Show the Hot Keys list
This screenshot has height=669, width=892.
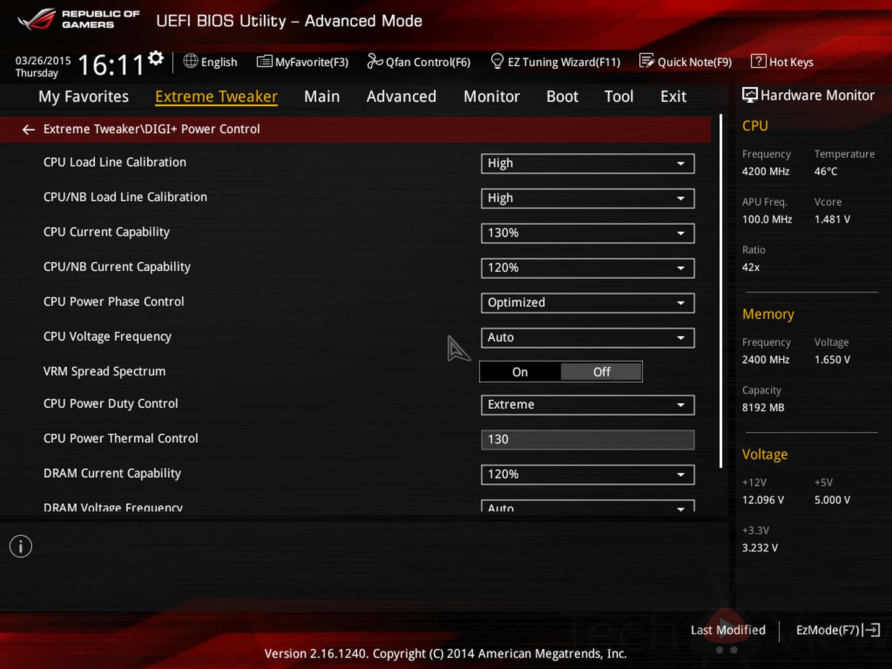782,62
